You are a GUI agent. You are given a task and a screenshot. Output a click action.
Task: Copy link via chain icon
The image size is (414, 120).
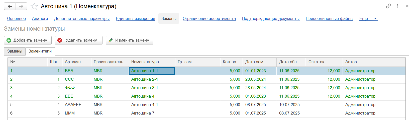click(x=388, y=6)
